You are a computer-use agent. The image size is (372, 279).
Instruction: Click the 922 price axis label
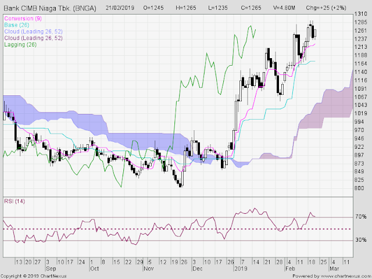[x=360, y=147]
